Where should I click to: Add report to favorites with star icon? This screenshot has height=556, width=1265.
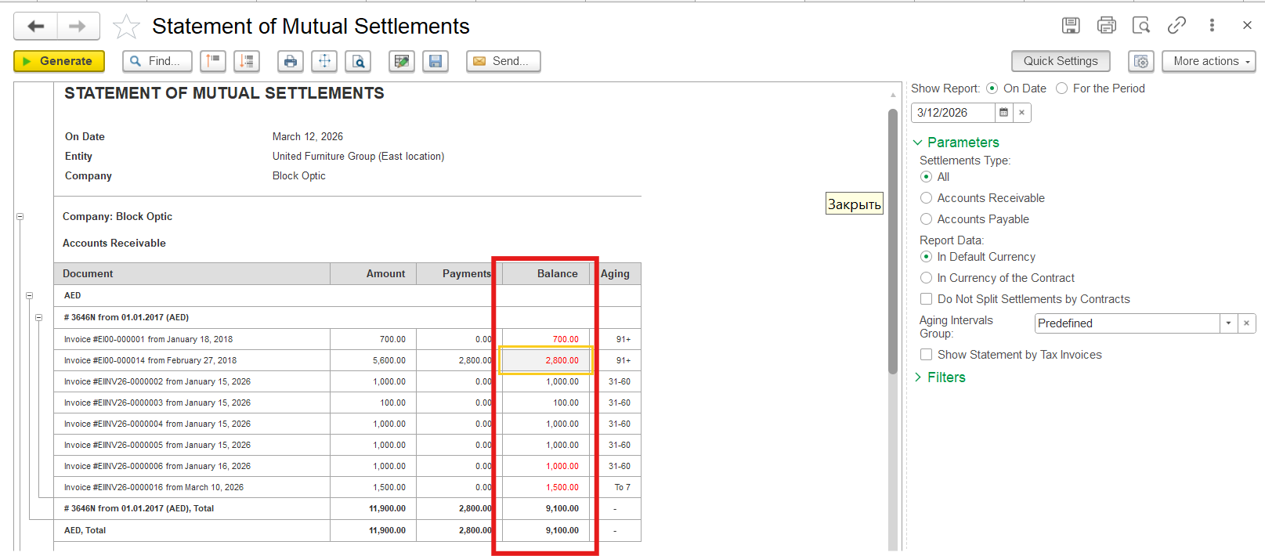tap(126, 27)
